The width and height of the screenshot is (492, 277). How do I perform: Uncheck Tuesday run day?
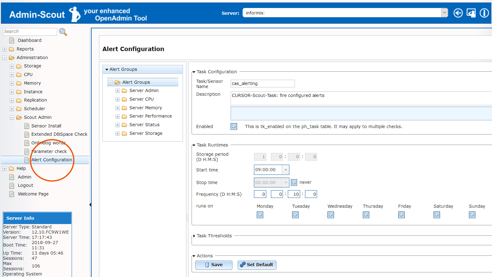[x=295, y=215]
